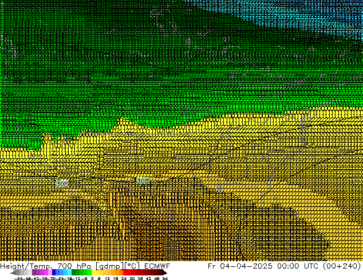Click the '24' legend tick label
363x280 pixels.
(x=124, y=278)
